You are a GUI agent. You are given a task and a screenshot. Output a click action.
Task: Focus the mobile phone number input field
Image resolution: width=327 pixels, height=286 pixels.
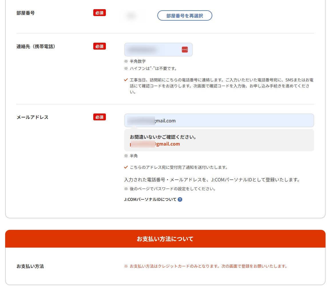pos(152,50)
